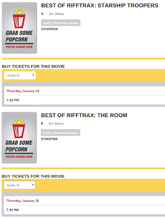165x218 pixels.
Task: Open the Best of RiffTrax: Starship Troopers title
Action: click(100, 5)
